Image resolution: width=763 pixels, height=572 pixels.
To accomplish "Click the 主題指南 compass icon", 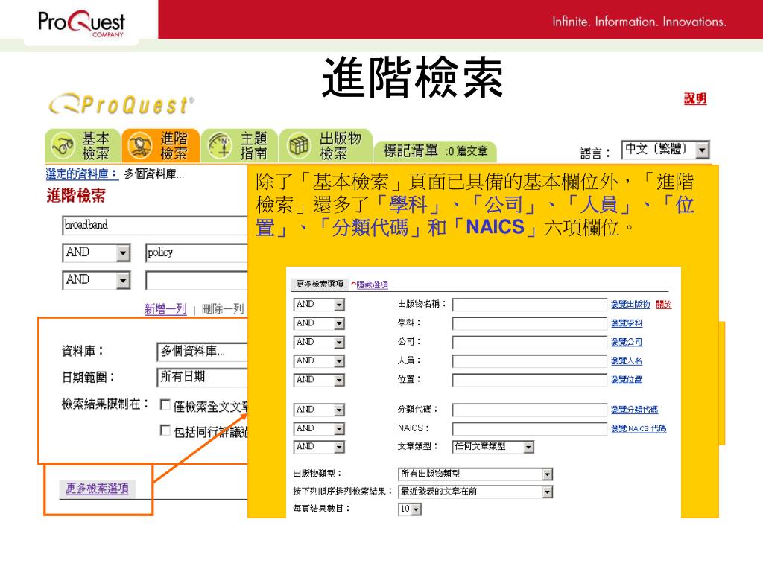I will 220,145.
